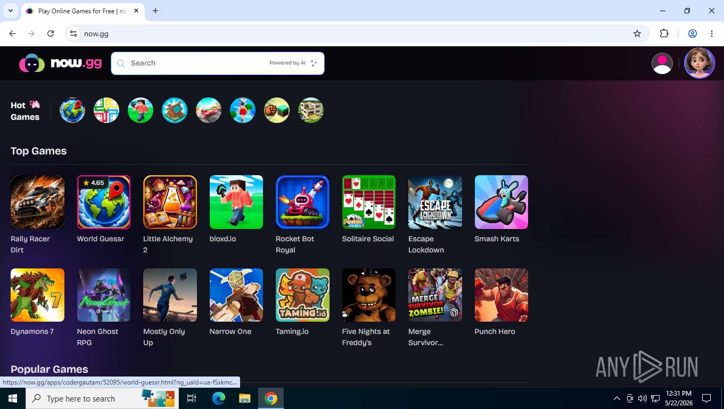Open the AI avatar assistant picture

click(x=699, y=63)
